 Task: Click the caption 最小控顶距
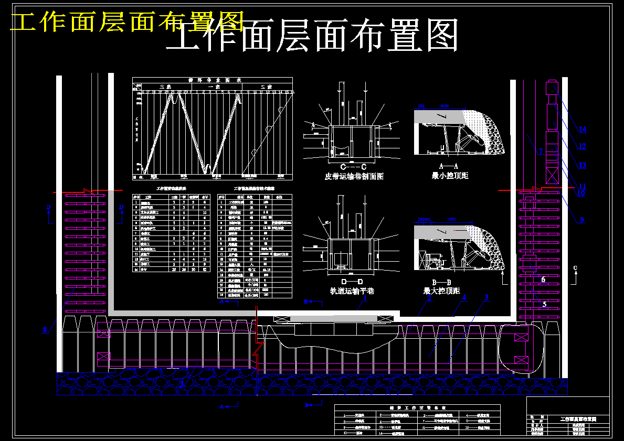pyautogui.click(x=450, y=175)
